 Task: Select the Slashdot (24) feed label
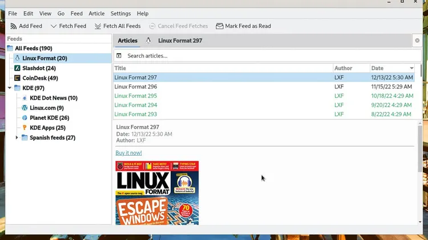click(x=39, y=68)
